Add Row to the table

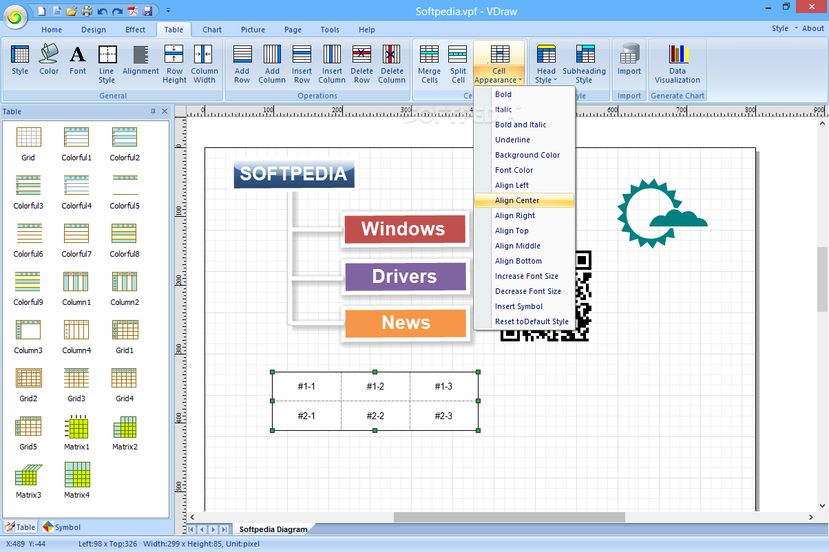pos(242,65)
